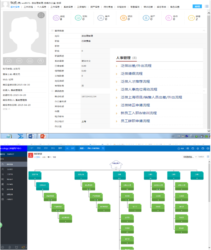Open Word from the taskbar
211x250 pixels.
tap(31, 136)
